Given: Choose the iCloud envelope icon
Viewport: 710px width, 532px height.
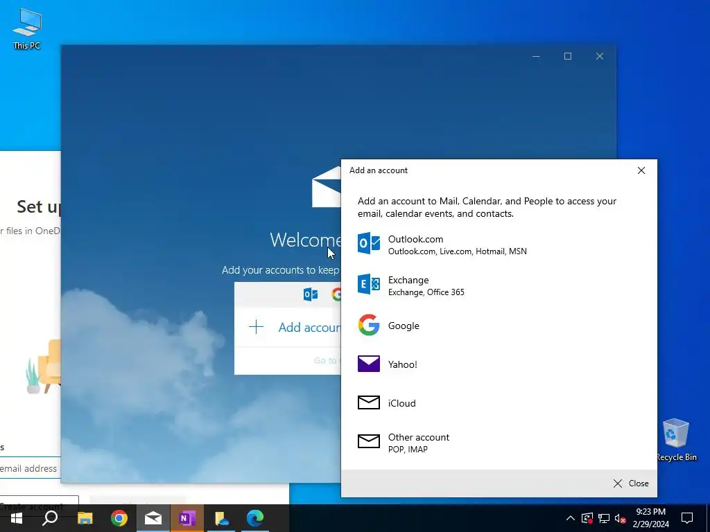Looking at the screenshot, I should tap(369, 402).
